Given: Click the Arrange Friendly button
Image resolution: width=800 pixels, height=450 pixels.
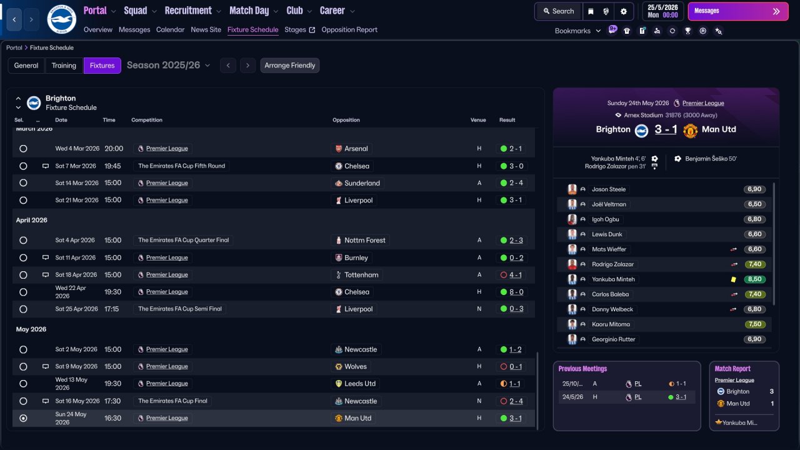Looking at the screenshot, I should pyautogui.click(x=290, y=66).
